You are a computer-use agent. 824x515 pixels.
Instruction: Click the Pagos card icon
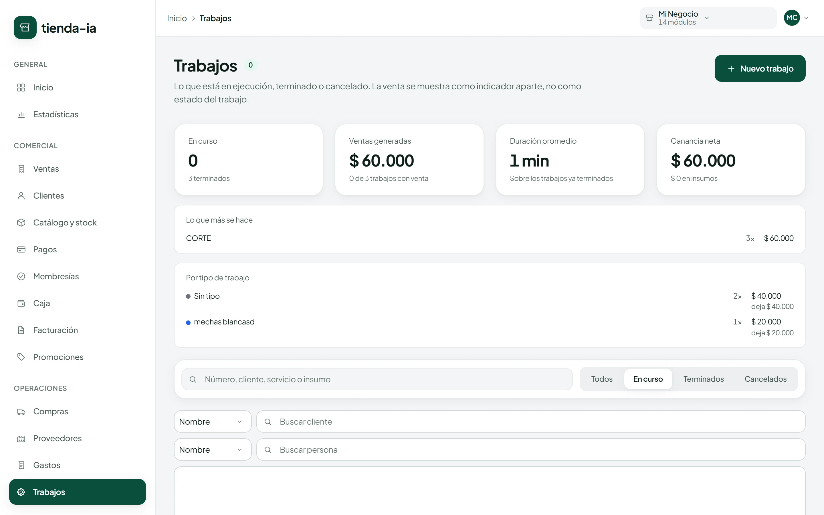[21, 249]
